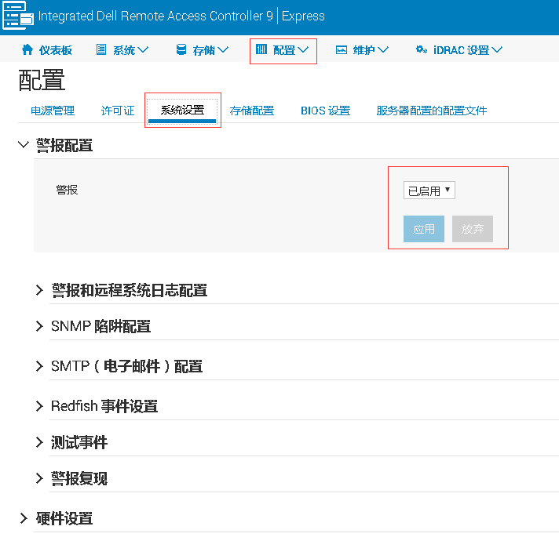
Task: Expand the 系统 menu chevron
Action: click(143, 50)
